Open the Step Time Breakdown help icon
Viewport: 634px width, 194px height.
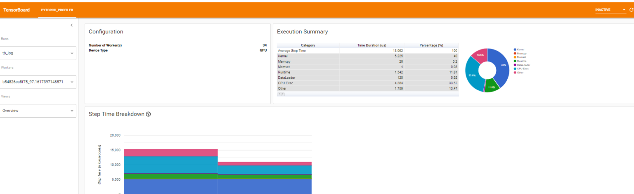[148, 114]
